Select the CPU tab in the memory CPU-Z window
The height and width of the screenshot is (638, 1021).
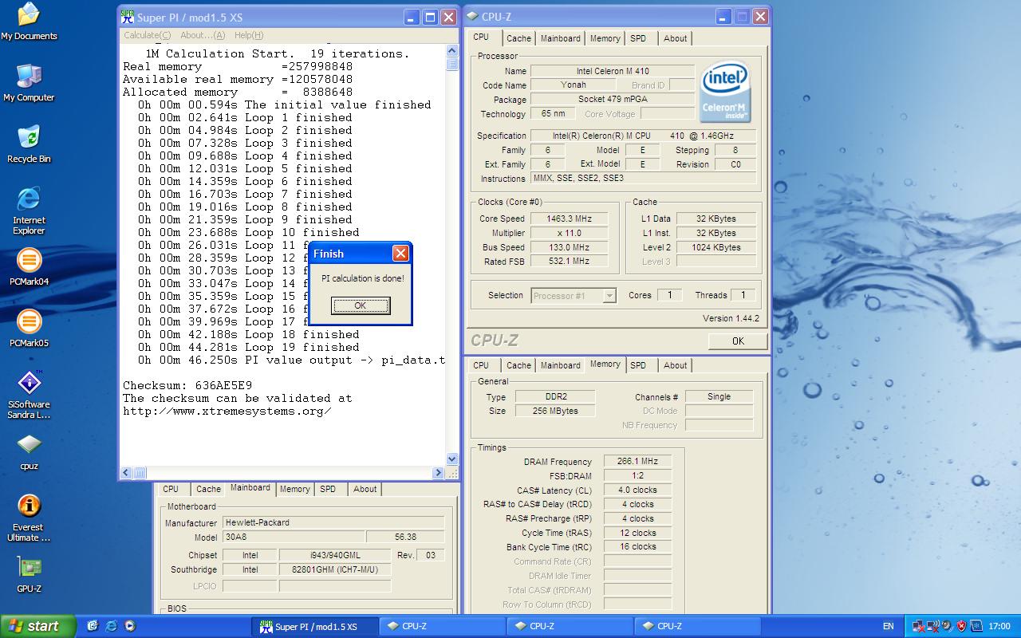point(481,365)
